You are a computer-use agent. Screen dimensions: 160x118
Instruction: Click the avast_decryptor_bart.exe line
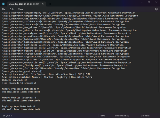coord(63,45)
